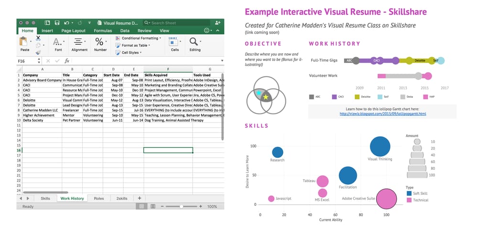The image size is (478, 233).
Task: Click the Soft Skill blue legend swatch
Action: [x=409, y=193]
